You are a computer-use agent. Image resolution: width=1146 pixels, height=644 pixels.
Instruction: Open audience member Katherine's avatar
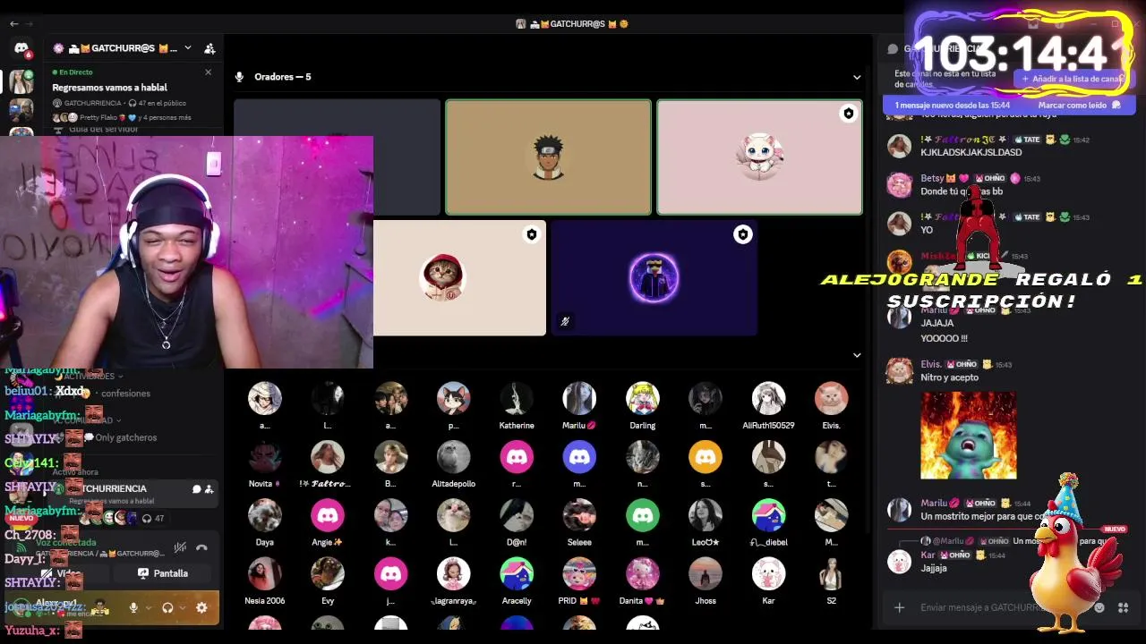pyautogui.click(x=517, y=399)
